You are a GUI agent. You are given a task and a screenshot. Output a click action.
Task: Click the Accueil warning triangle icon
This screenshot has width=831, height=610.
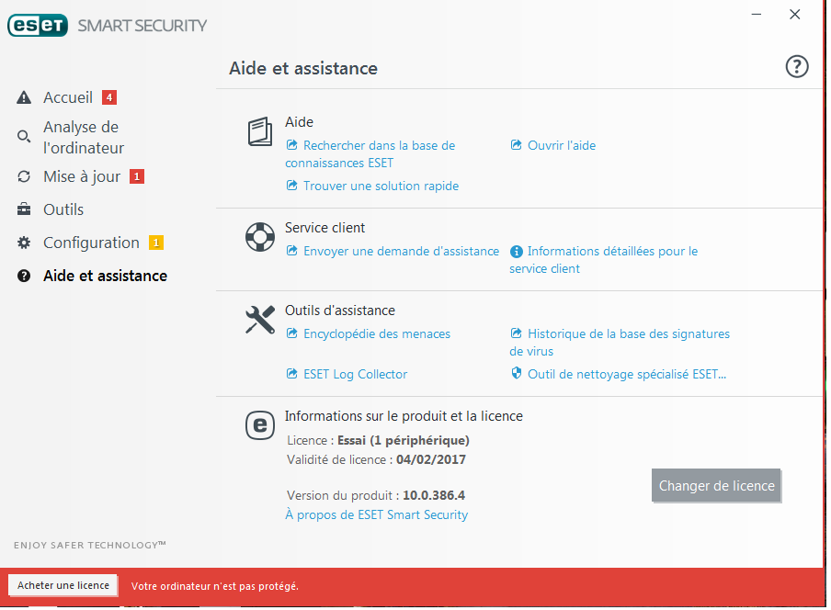24,97
